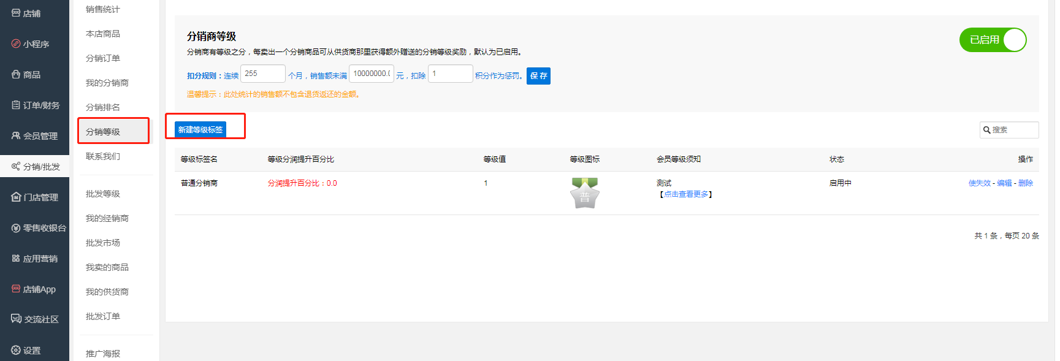1060x361 pixels.
Task: Click 共 1 条，每页 20 条 pagination text
Action: click(x=1007, y=236)
